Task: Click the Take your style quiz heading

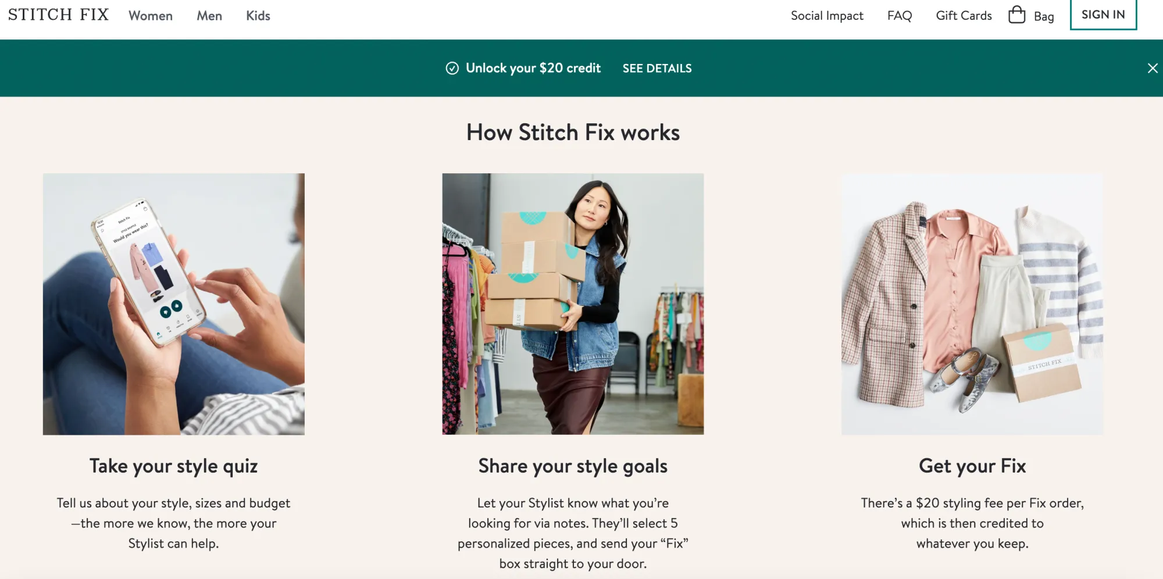Action: (174, 466)
